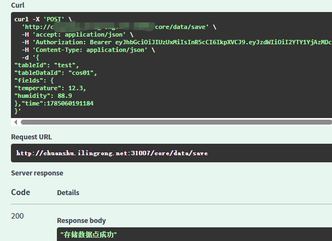Click the response body text "存储数据点成功"
The width and height of the screenshot is (332, 241).
coord(89,234)
